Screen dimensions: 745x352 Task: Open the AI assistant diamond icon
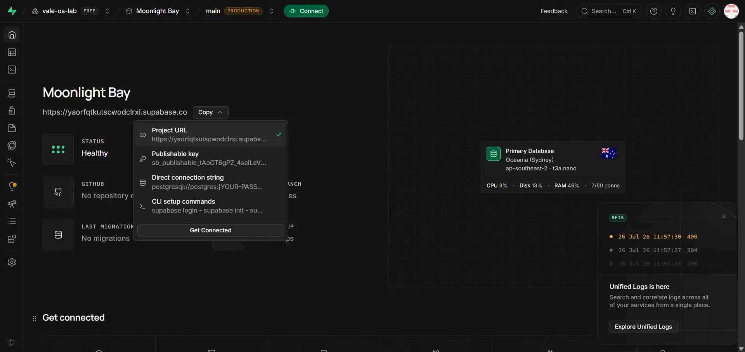click(x=712, y=11)
